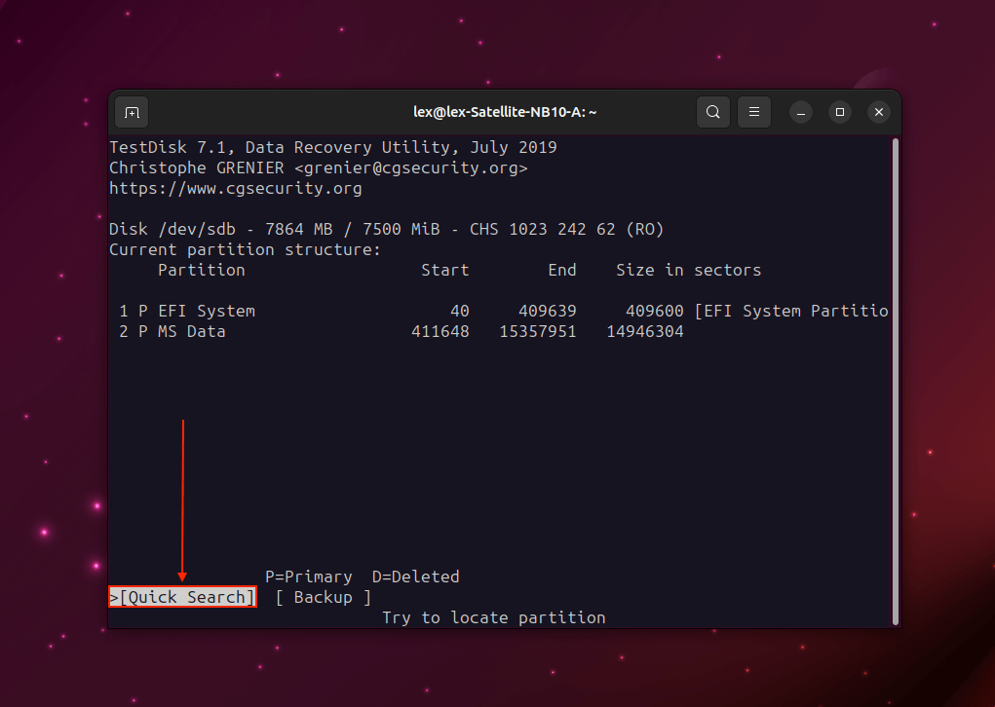The image size is (995, 707).
Task: Click the 'Try to locate partition' hint
Action: (x=494, y=617)
